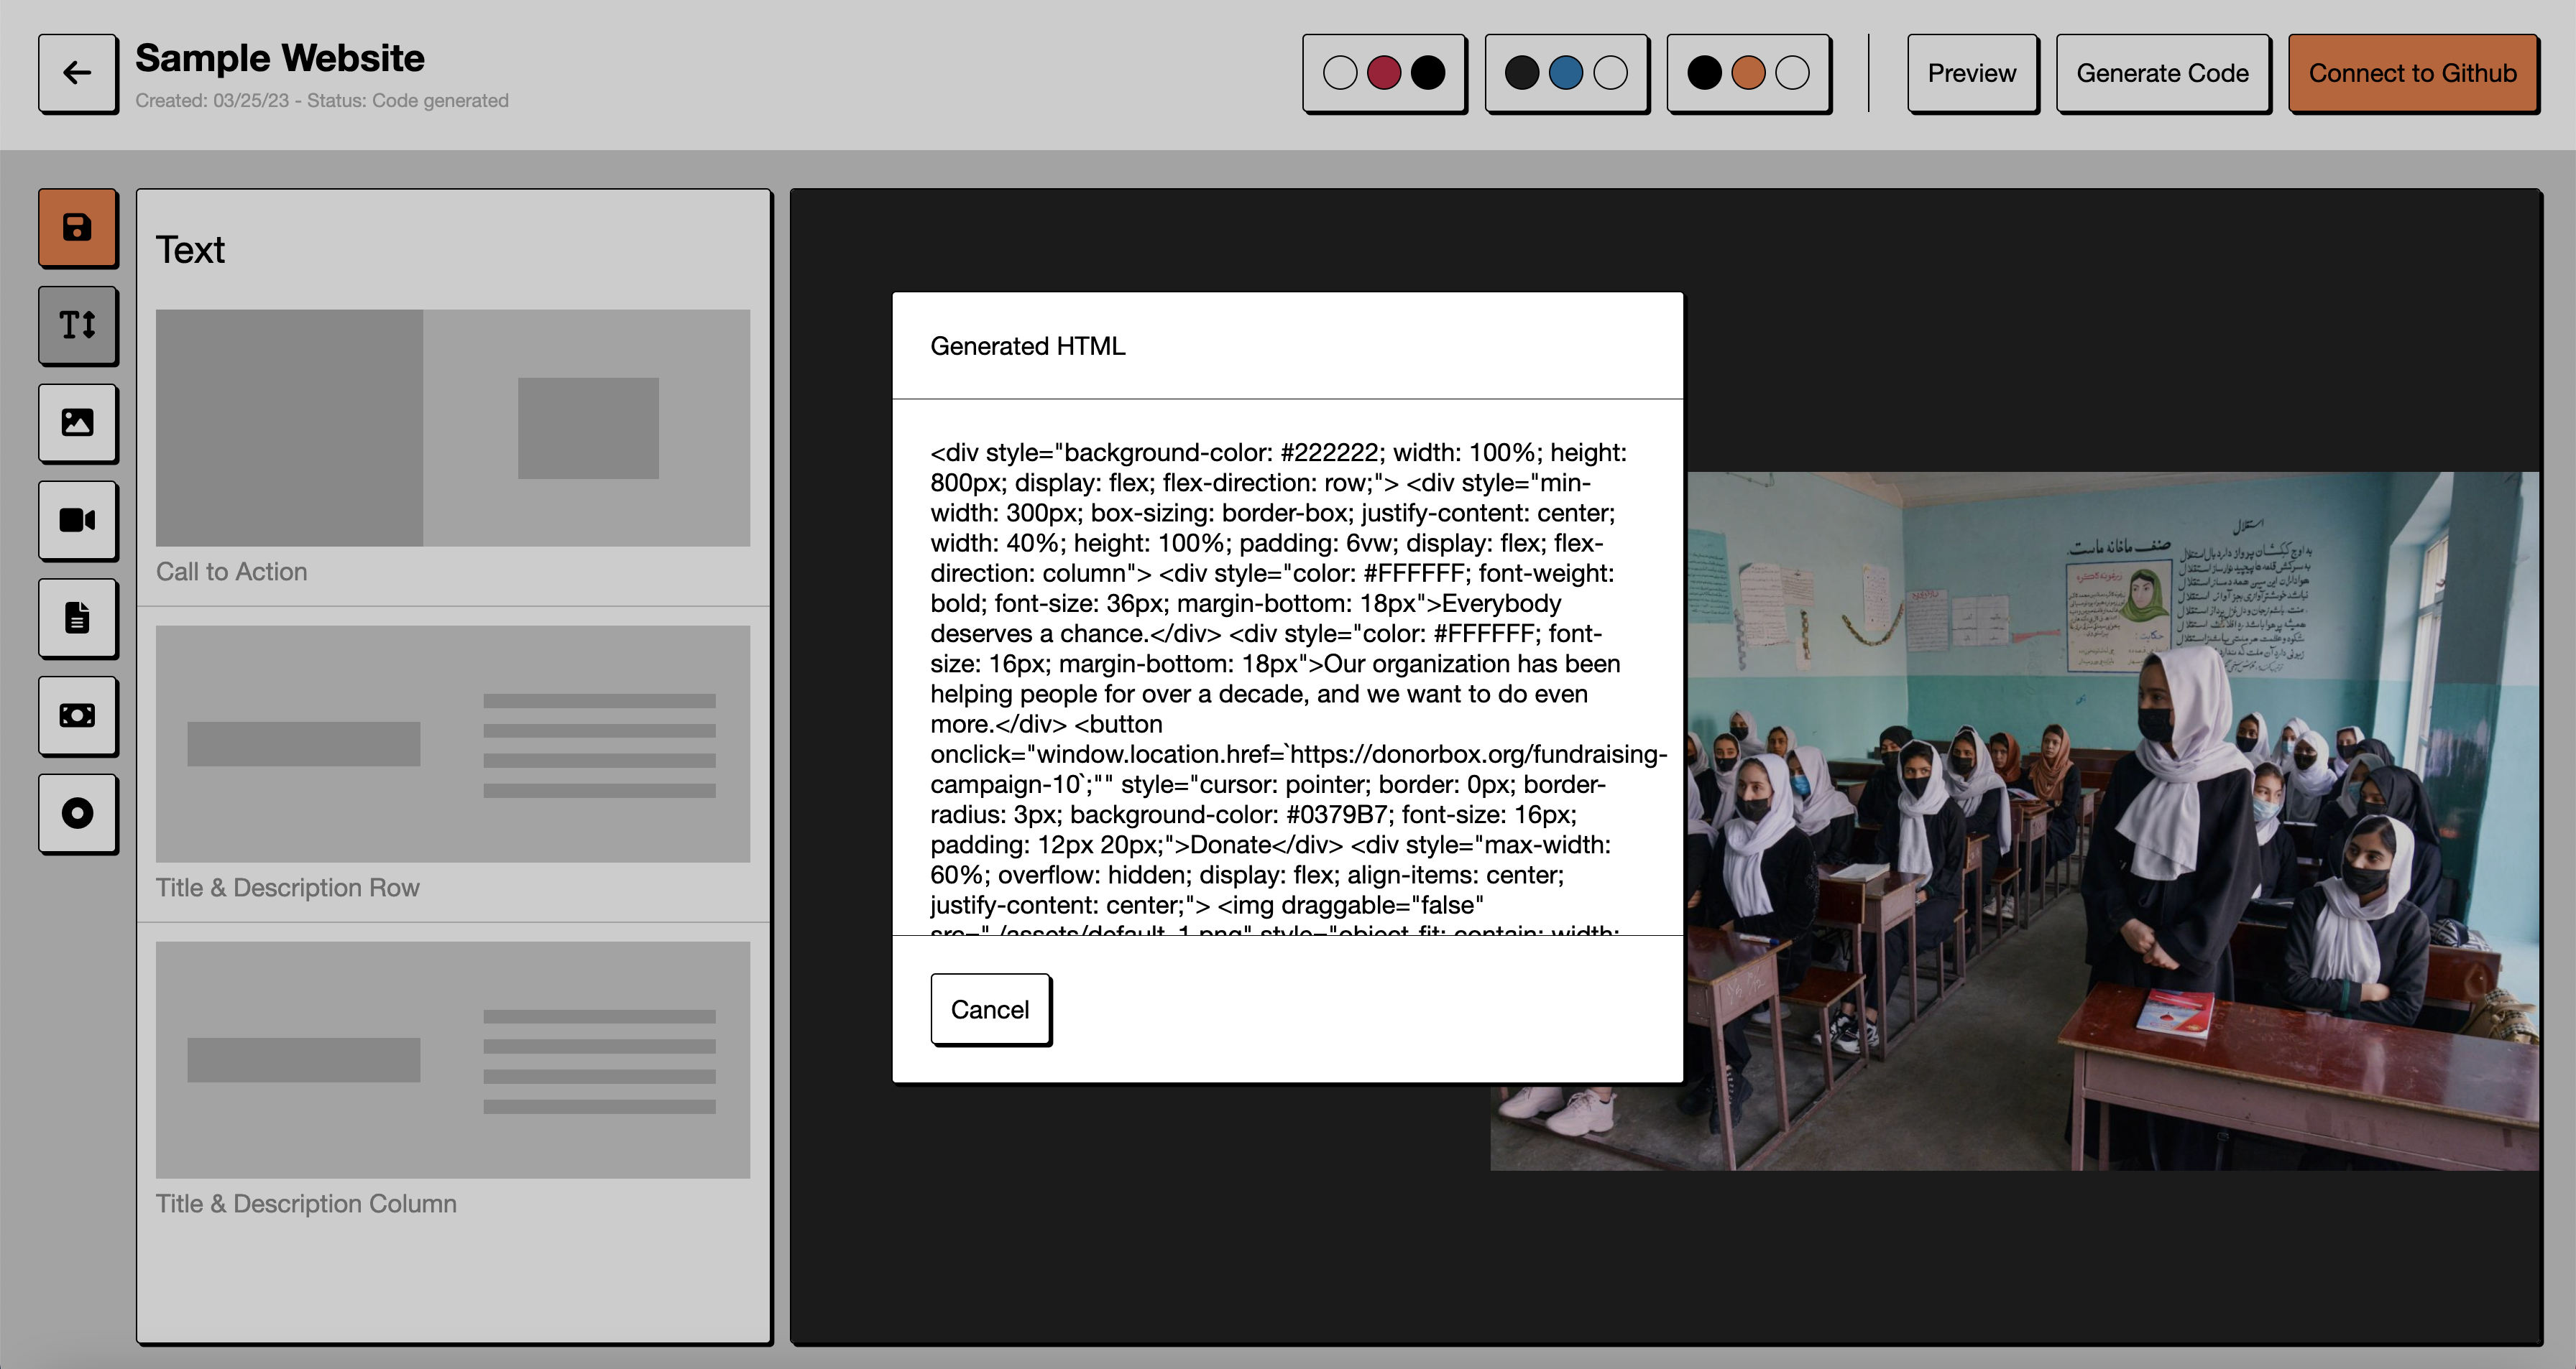Select black-orange-white color theme

(1747, 73)
